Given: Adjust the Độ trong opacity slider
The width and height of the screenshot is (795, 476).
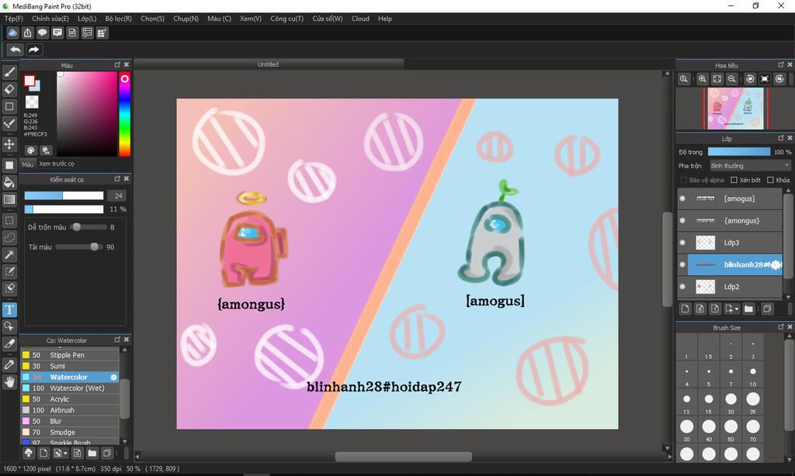Looking at the screenshot, I should click(739, 152).
